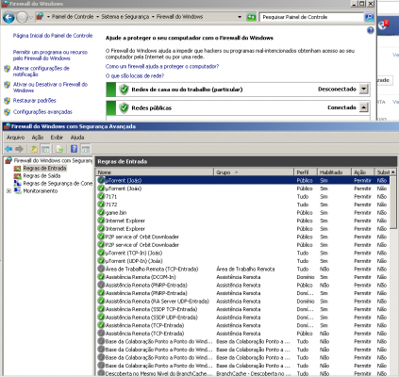Click the Export list toolbar icon

59,149
